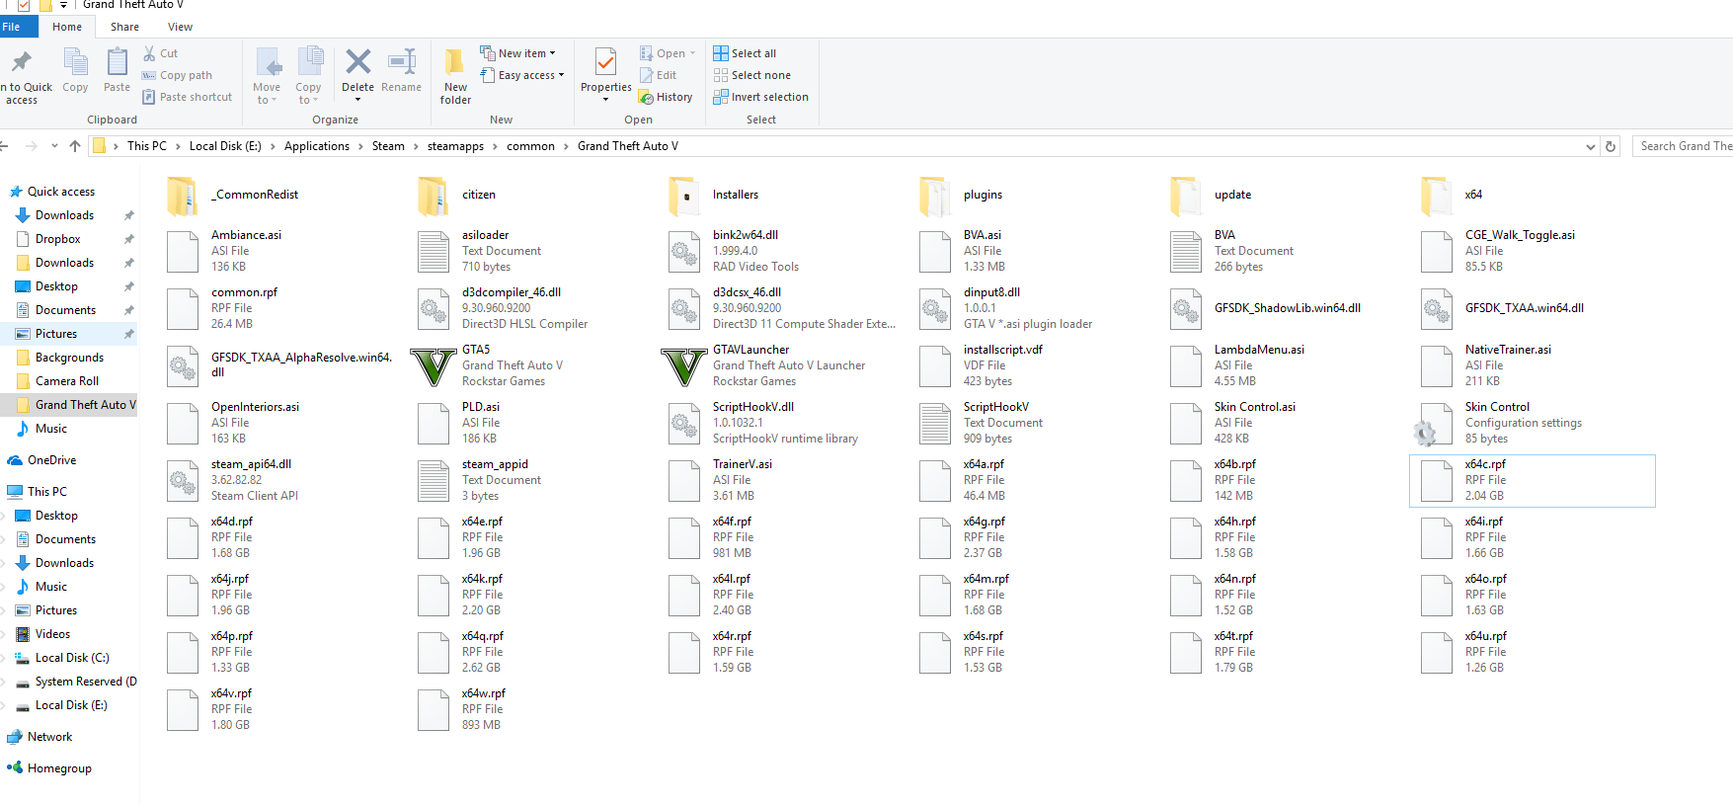Click the red Delete X icon
Screen dimensions: 1733x805
pos(357,62)
